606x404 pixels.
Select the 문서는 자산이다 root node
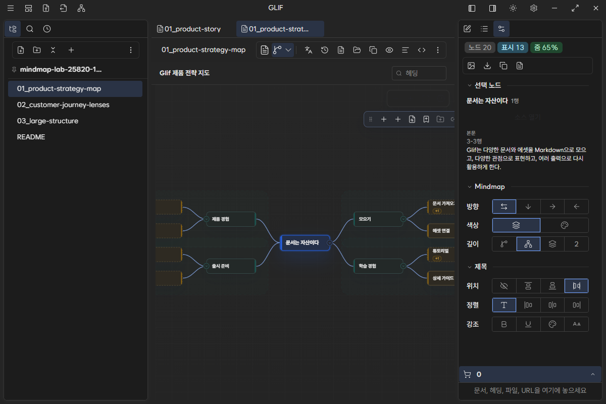(x=305, y=242)
